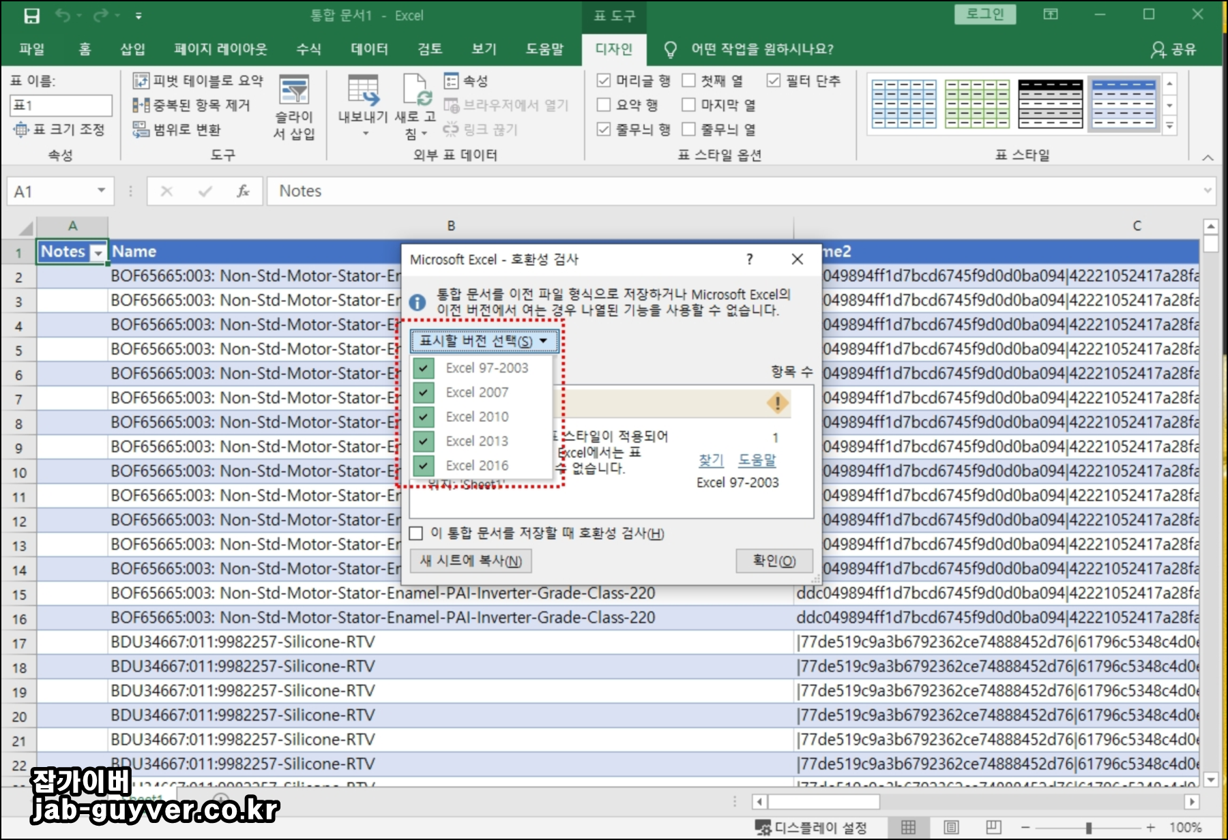The image size is (1228, 840).
Task: Open the 삽입 ribbon tab
Action: pyautogui.click(x=133, y=49)
